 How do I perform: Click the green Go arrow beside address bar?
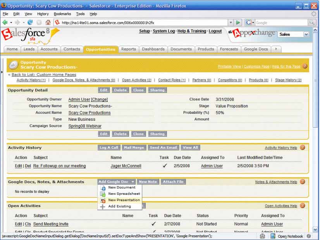click(238, 22)
